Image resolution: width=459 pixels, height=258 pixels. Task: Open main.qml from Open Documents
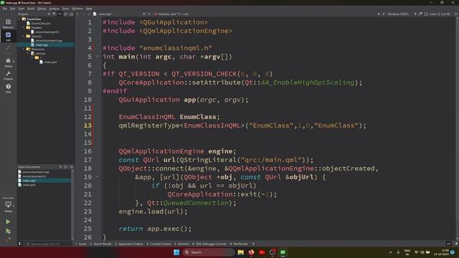pos(29,185)
